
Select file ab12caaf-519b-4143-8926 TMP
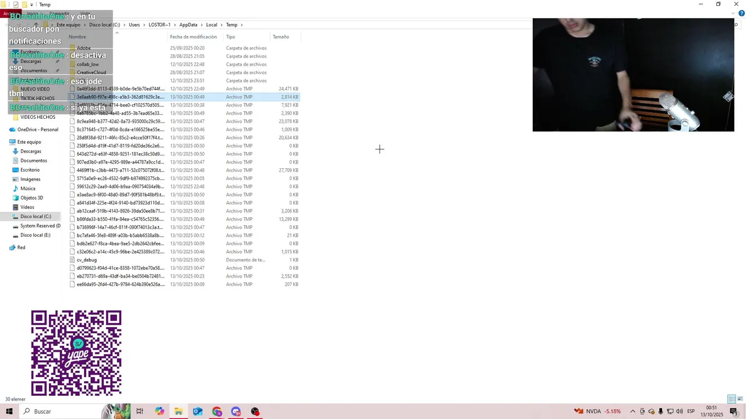coord(121,211)
